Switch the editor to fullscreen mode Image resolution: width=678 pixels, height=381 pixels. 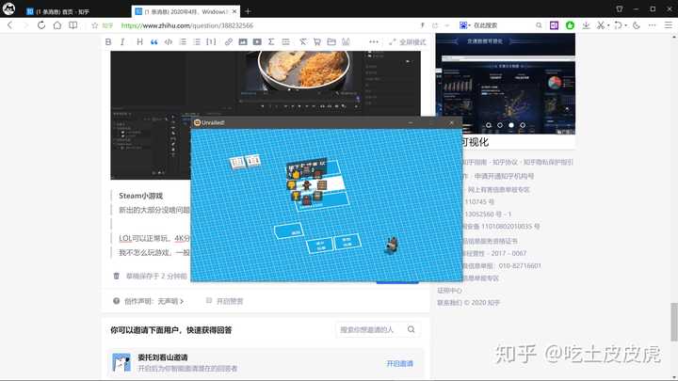408,42
